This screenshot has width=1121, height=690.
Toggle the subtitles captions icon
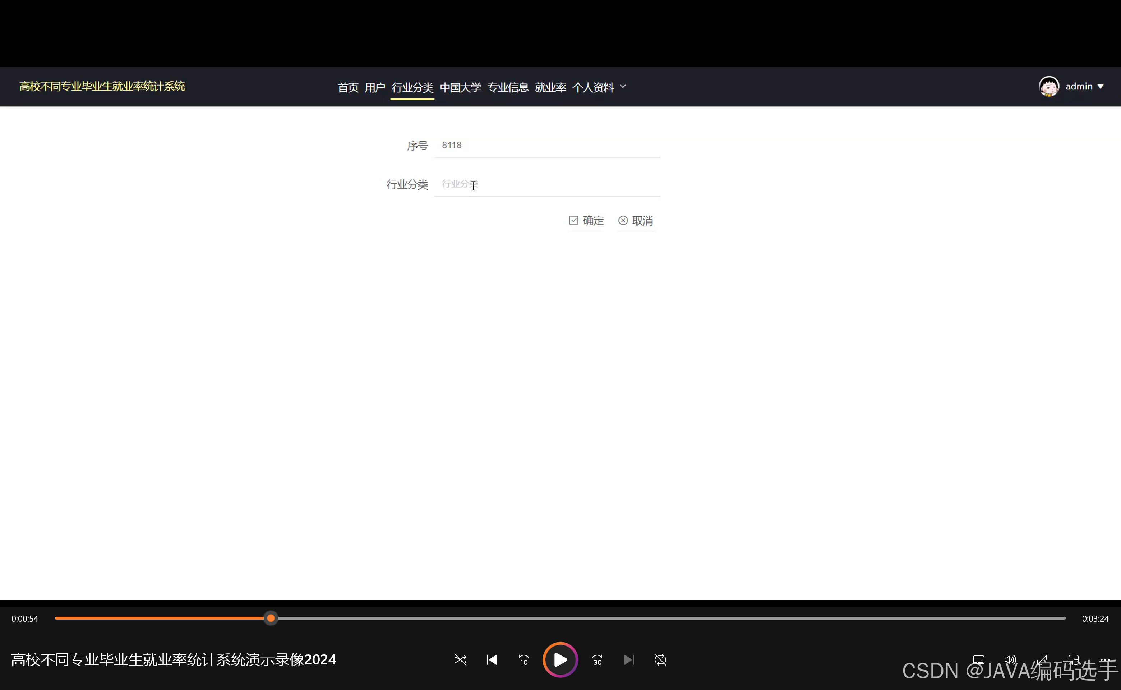(978, 660)
